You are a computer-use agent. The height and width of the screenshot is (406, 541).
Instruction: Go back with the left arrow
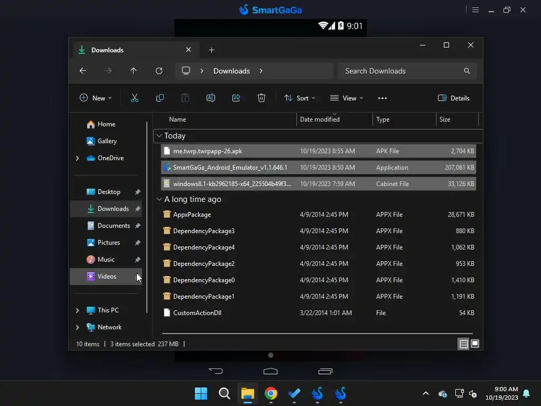[83, 71]
